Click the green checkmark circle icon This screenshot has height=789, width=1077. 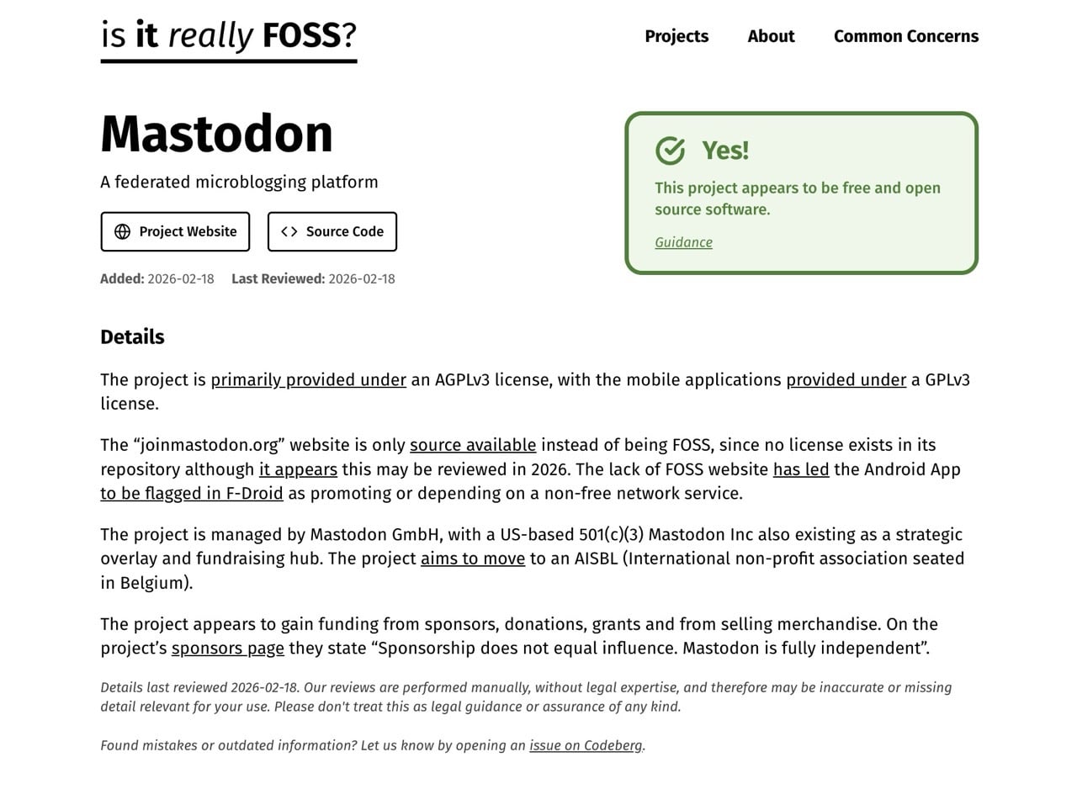[669, 151]
